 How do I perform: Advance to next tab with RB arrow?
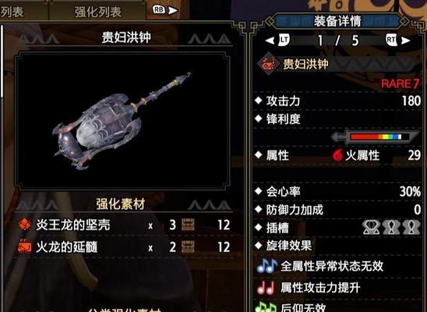173,11
